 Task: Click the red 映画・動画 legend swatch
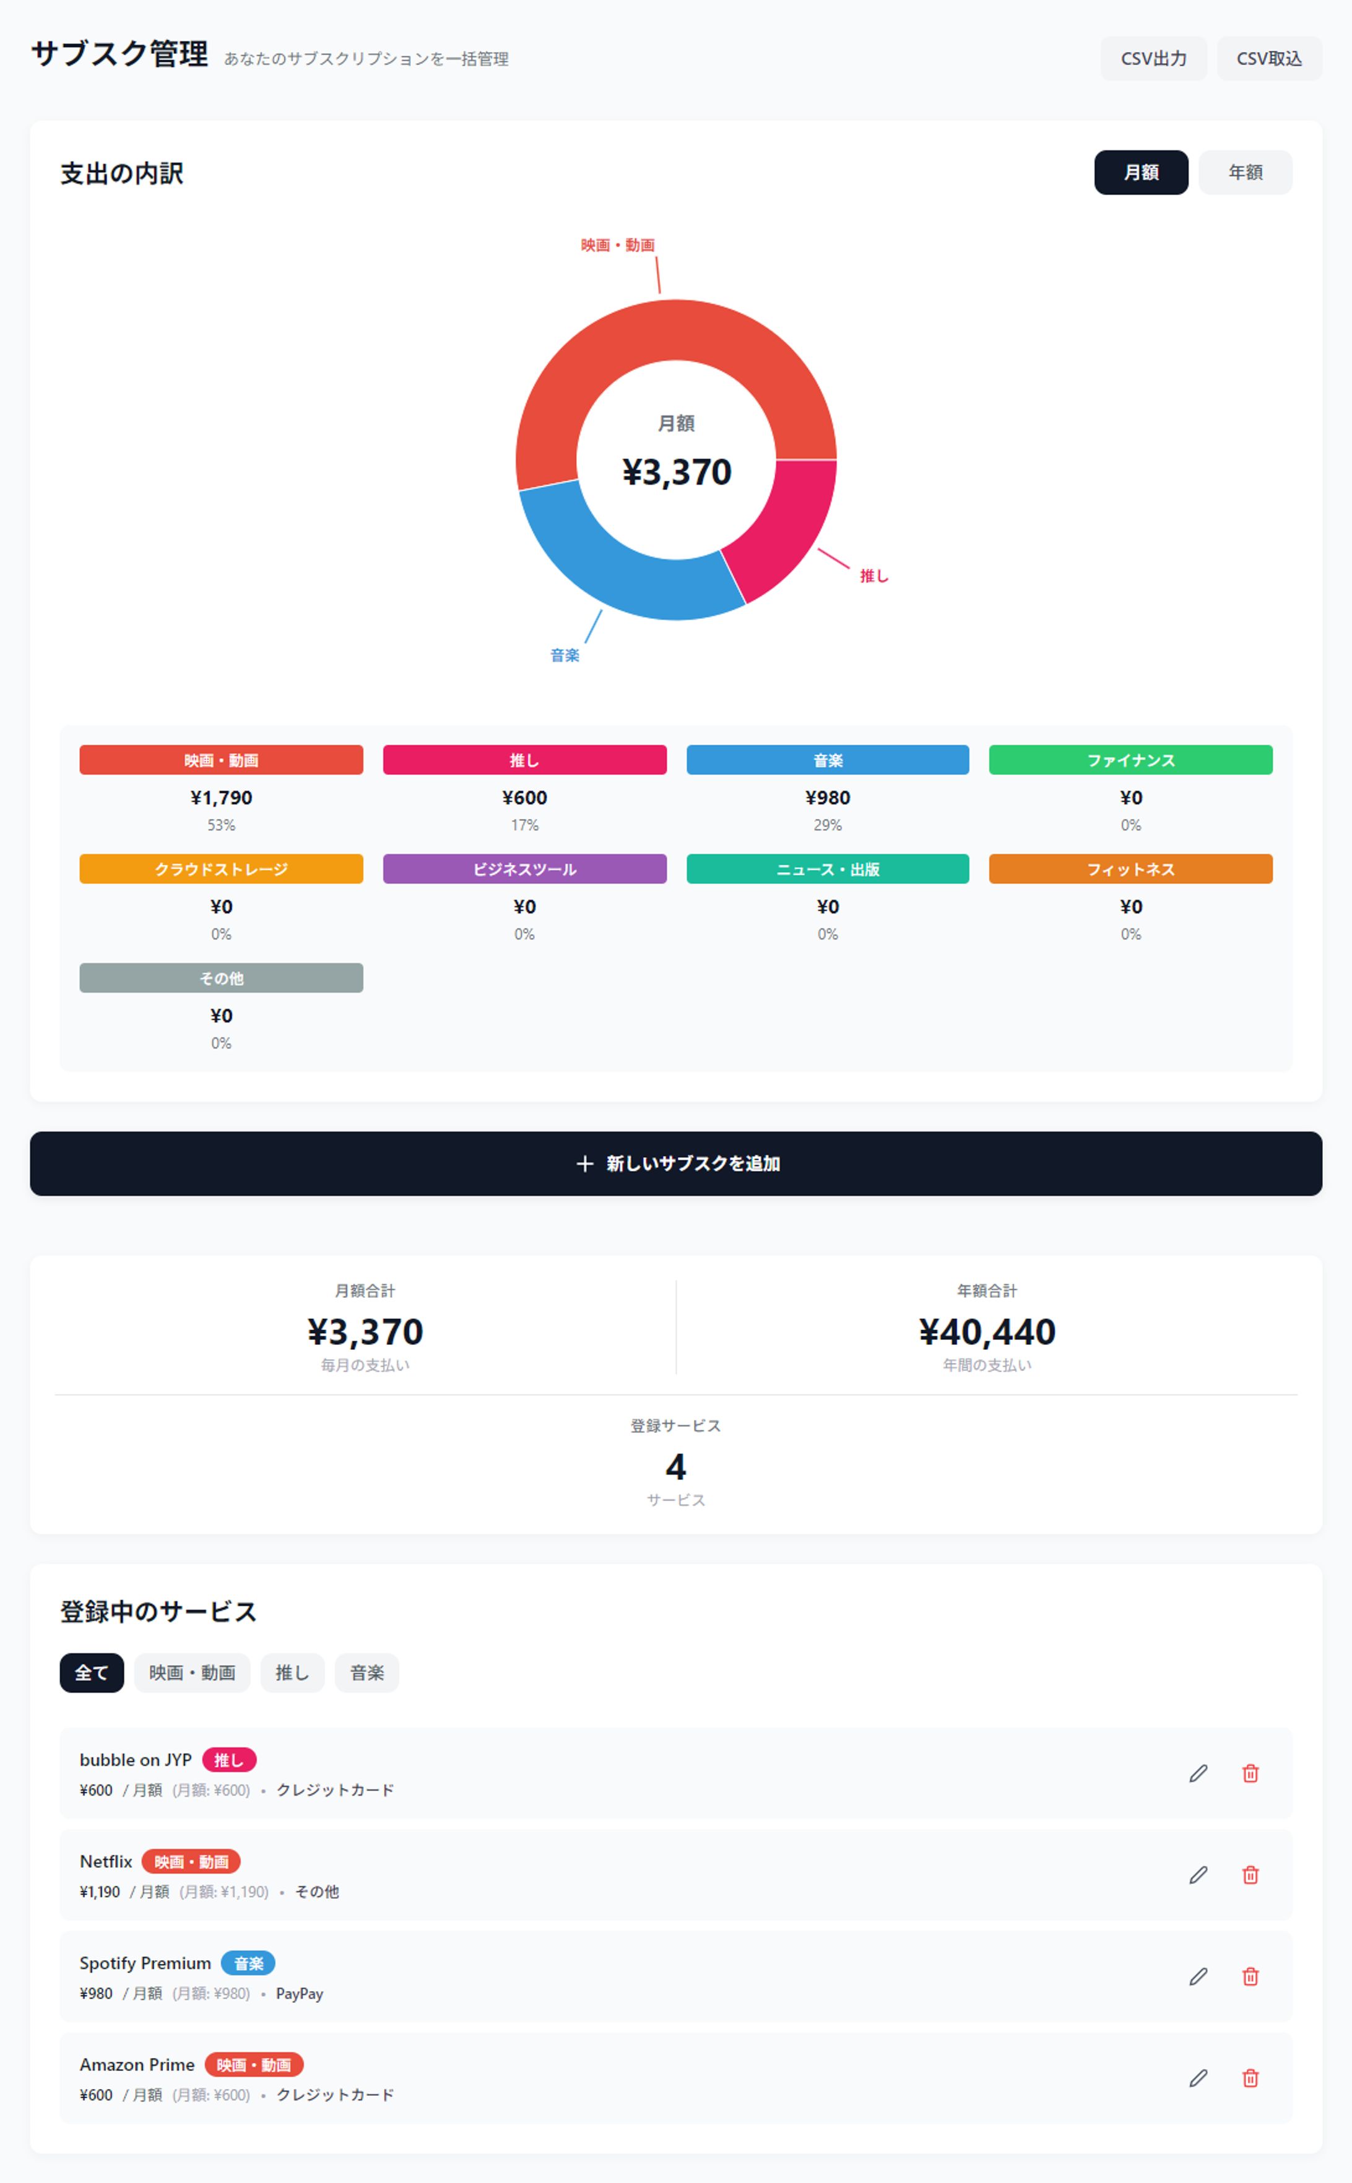[221, 760]
